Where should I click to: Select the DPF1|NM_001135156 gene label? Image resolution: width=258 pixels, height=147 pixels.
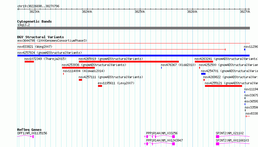(x=32, y=133)
